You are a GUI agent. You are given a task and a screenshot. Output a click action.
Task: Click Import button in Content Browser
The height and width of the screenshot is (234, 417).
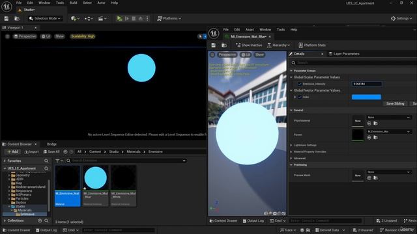(31, 151)
